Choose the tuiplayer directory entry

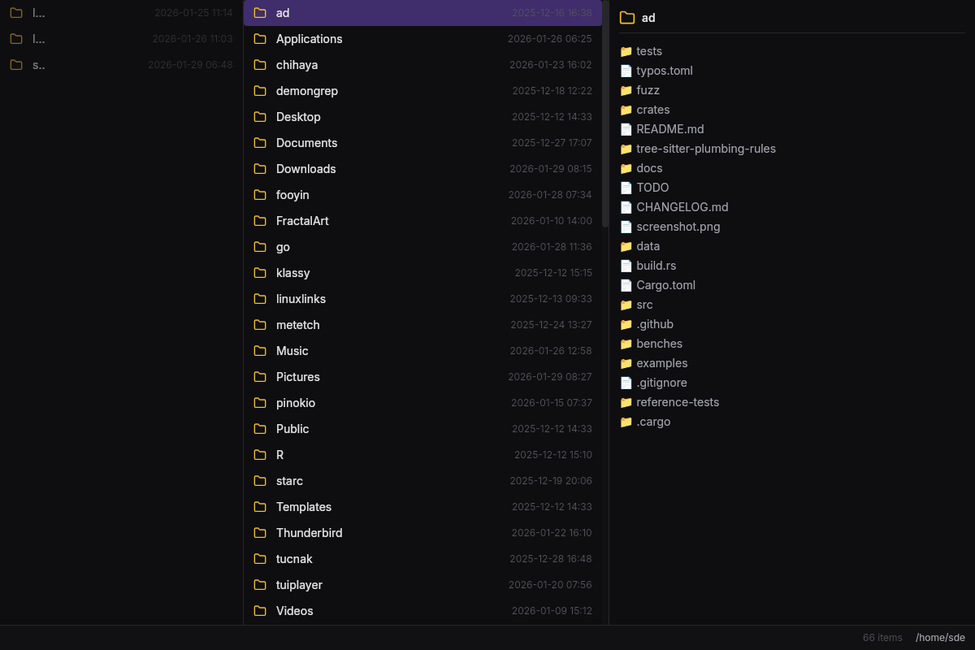[422, 585]
